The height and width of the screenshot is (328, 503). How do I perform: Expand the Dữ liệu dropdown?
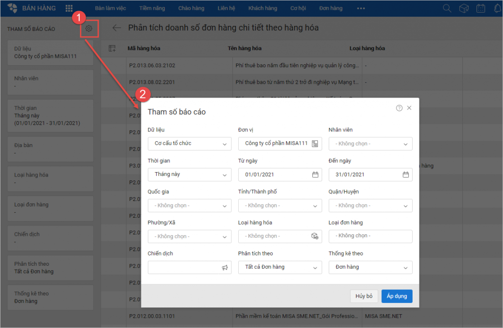pyautogui.click(x=190, y=144)
